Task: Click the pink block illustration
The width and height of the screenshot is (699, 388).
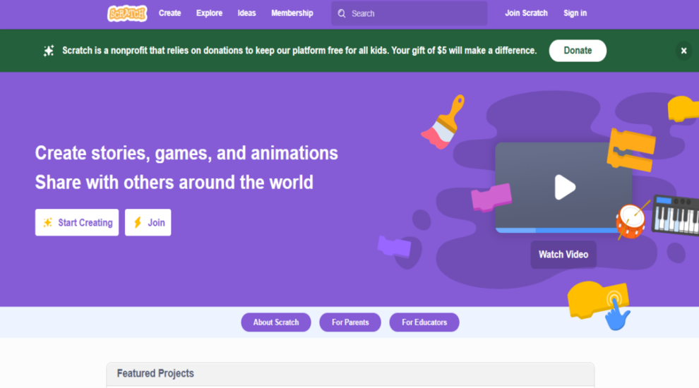Action: 491,198
